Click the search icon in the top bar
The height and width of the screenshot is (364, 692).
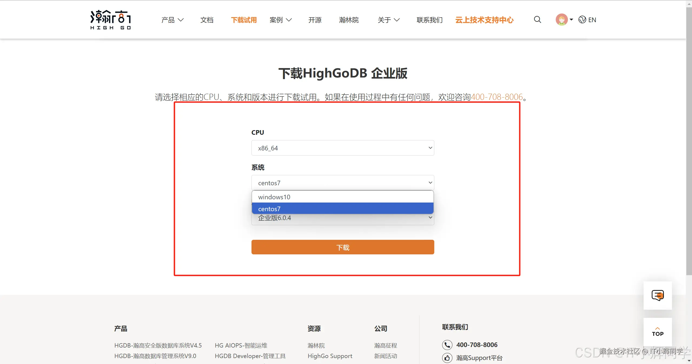click(x=537, y=20)
